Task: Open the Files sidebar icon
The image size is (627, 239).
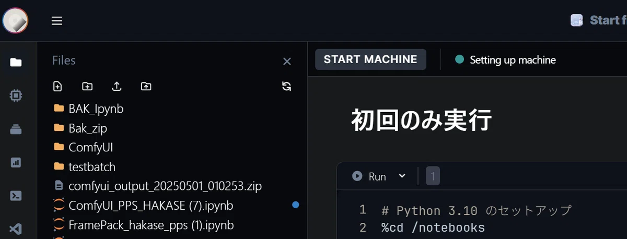Action: tap(16, 63)
